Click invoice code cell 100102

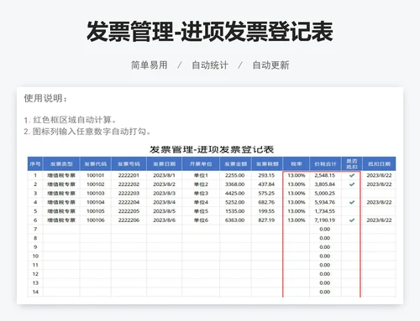[x=96, y=184]
